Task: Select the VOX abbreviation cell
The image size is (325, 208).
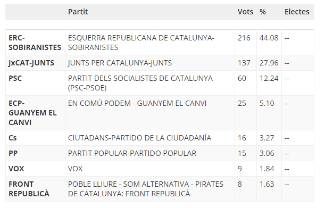Action: 16,169
